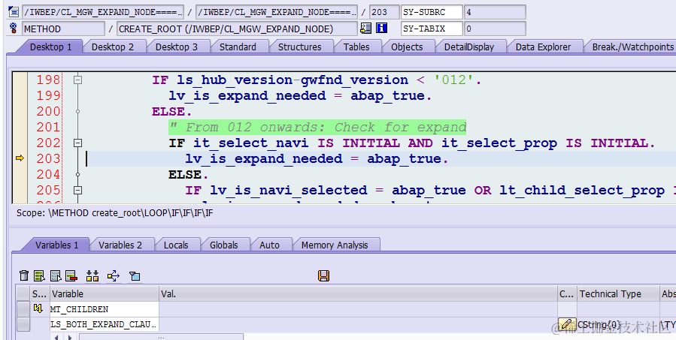Switch to the Desktop 1 tab

pyautogui.click(x=50, y=47)
